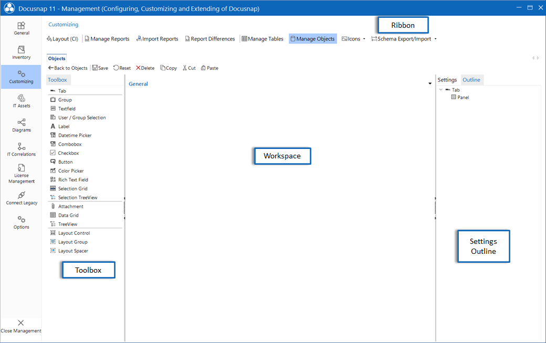Open the License Management module

point(21,175)
